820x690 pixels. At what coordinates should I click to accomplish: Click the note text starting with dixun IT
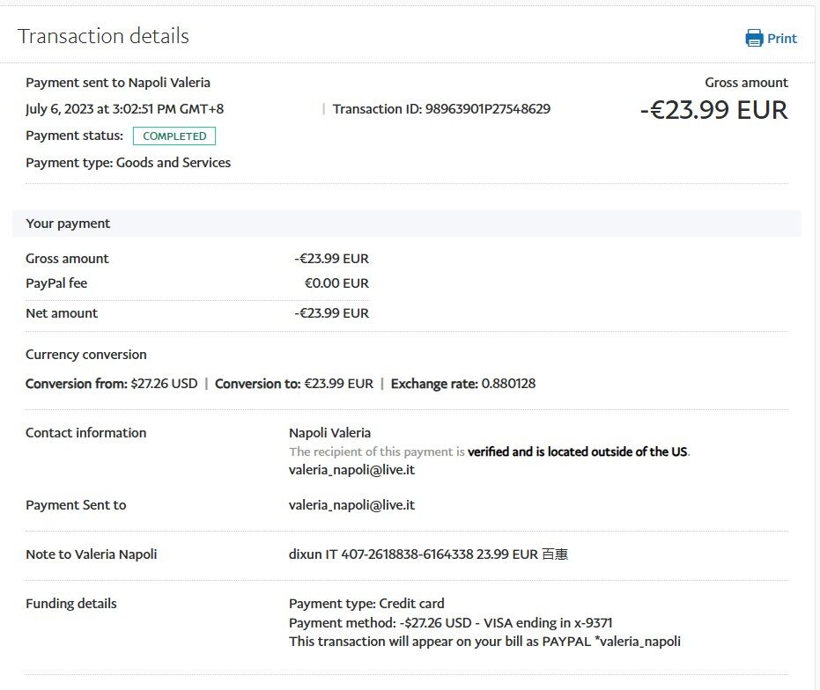pos(428,554)
